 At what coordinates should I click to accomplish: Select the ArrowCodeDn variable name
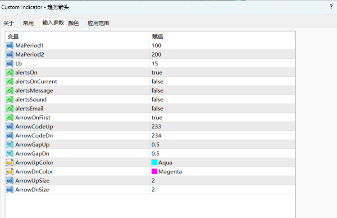34,136
